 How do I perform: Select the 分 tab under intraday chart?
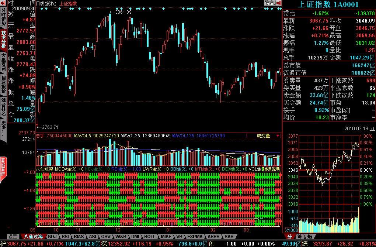click(290, 236)
